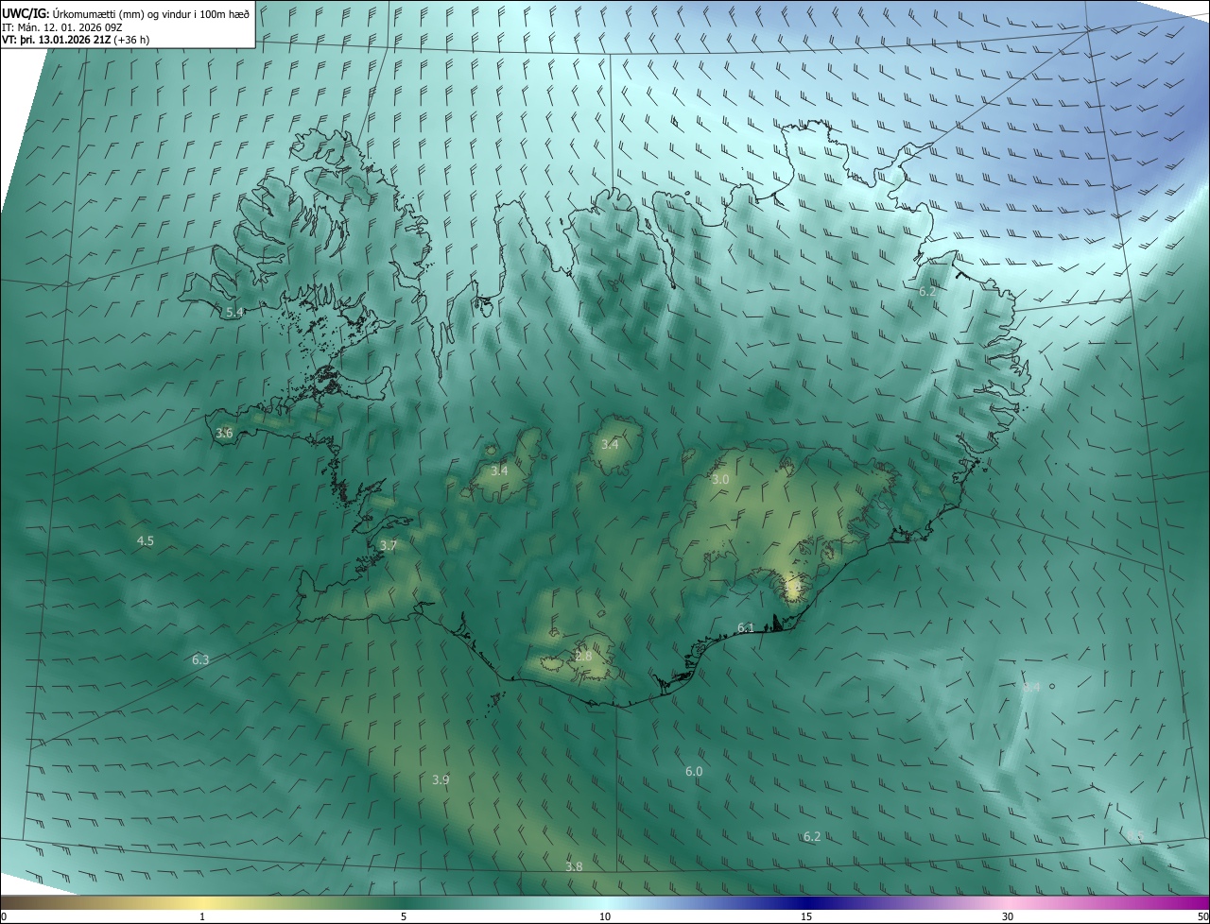Click the 3.8 value near the bottom edge

click(x=574, y=866)
